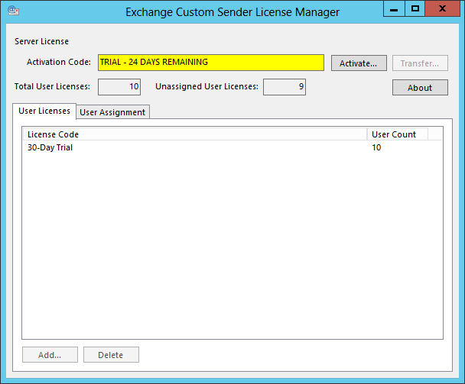Click the Activation Code trial field
The image size is (465, 384).
point(211,63)
